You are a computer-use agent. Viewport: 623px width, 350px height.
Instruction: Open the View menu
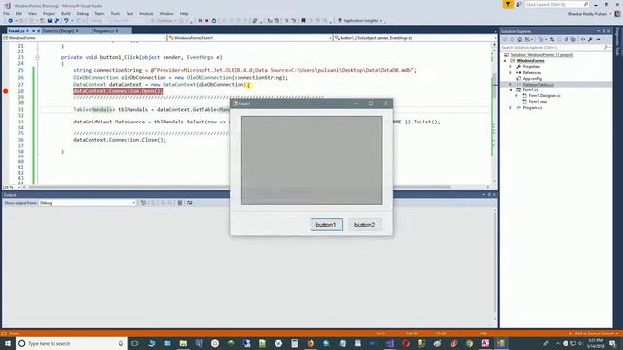(x=32, y=13)
